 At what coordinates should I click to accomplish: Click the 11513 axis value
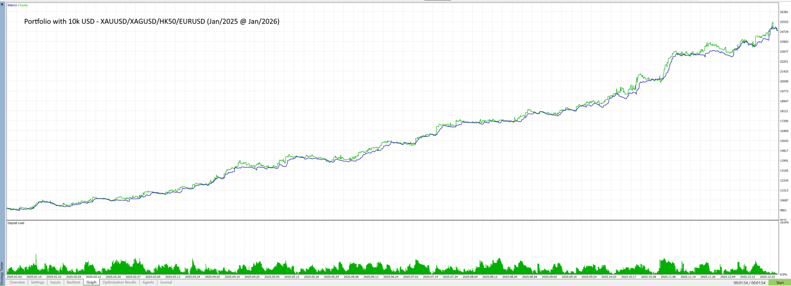(x=784, y=190)
